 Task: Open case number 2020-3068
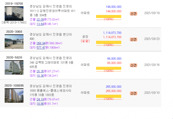[14, 32]
